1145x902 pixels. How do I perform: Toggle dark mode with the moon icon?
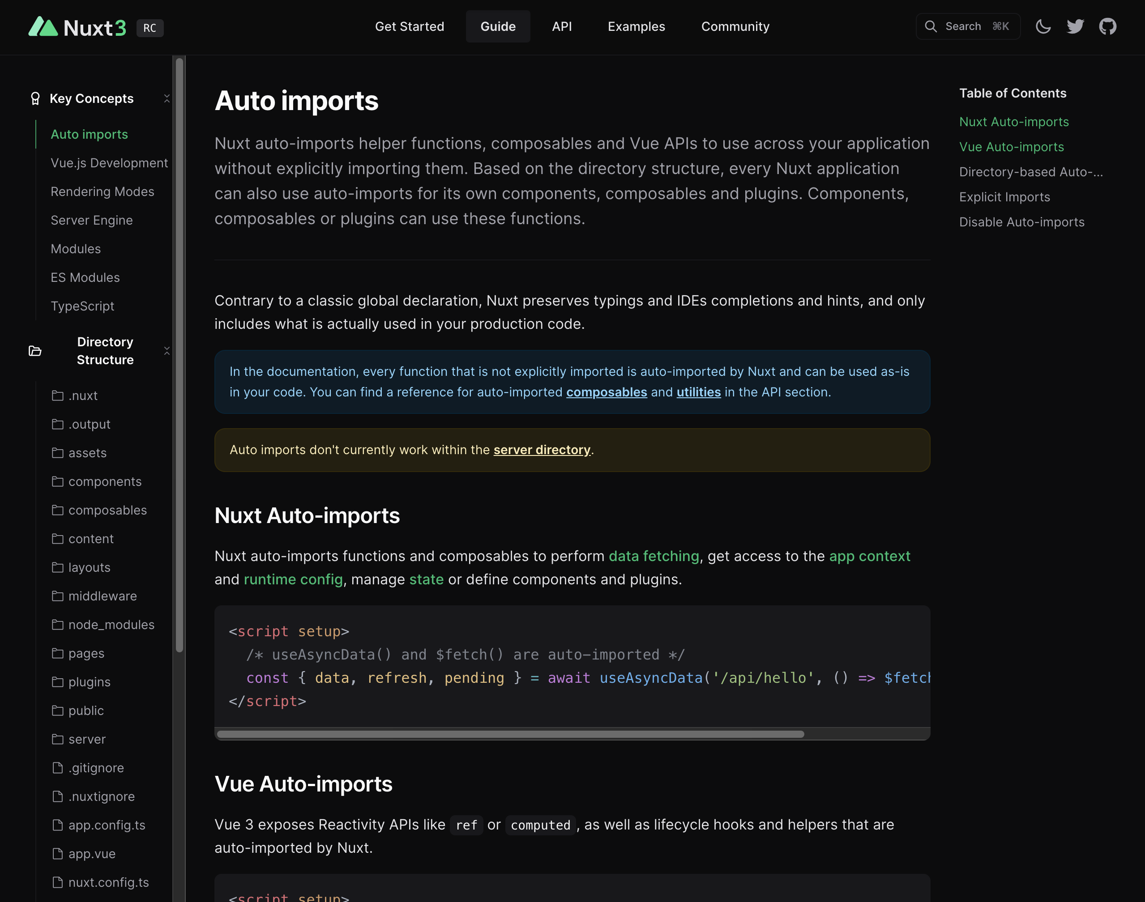pyautogui.click(x=1043, y=26)
